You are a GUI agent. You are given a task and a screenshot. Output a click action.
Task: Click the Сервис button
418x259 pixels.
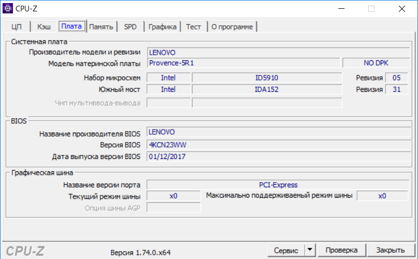pyautogui.click(x=286, y=250)
